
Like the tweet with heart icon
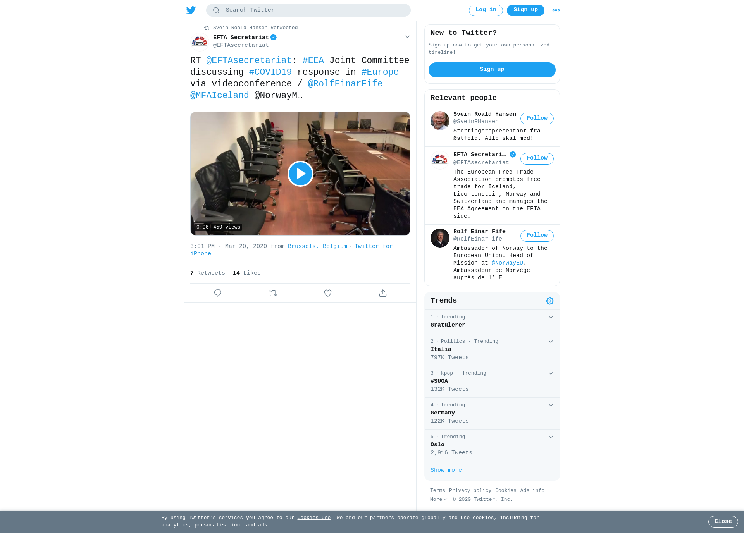click(328, 293)
